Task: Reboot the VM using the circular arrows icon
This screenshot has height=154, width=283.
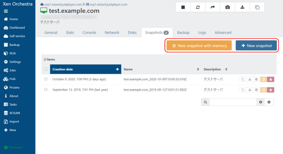Action: 198,7
